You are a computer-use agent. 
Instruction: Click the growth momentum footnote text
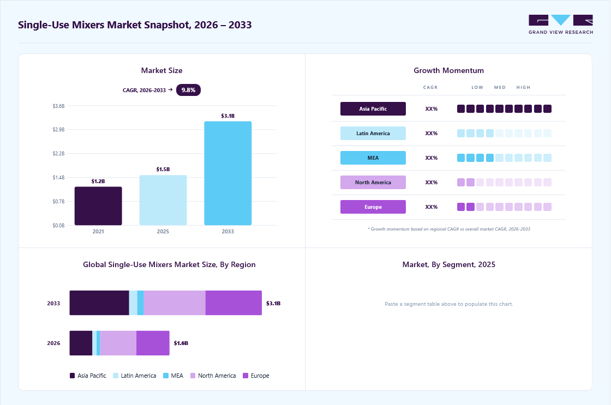[448, 229]
